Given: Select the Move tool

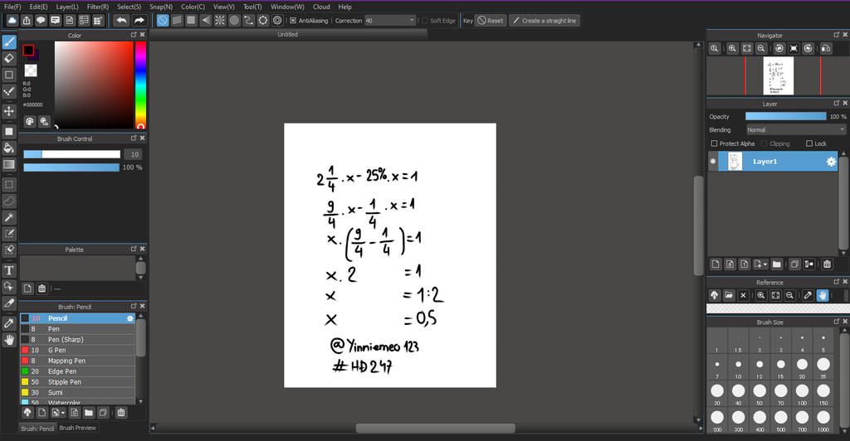Looking at the screenshot, I should point(9,111).
